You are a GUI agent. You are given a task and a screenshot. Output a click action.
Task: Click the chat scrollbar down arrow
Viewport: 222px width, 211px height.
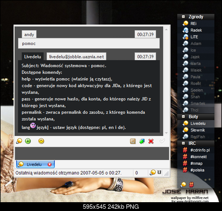pyautogui.click(x=166, y=133)
